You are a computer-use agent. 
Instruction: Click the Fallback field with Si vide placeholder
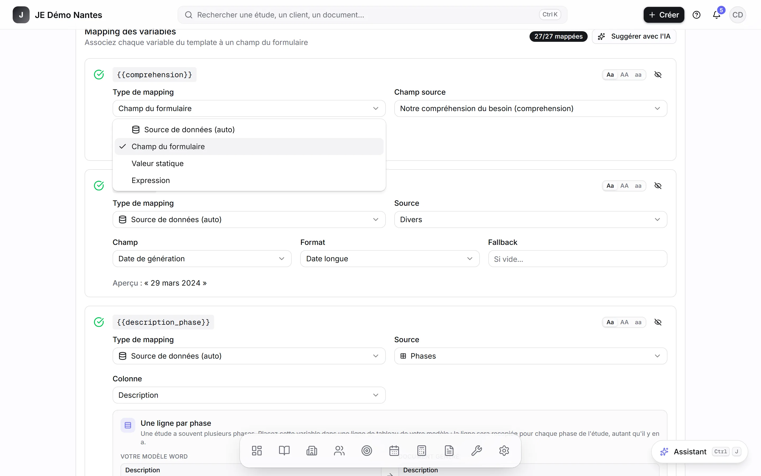point(578,259)
